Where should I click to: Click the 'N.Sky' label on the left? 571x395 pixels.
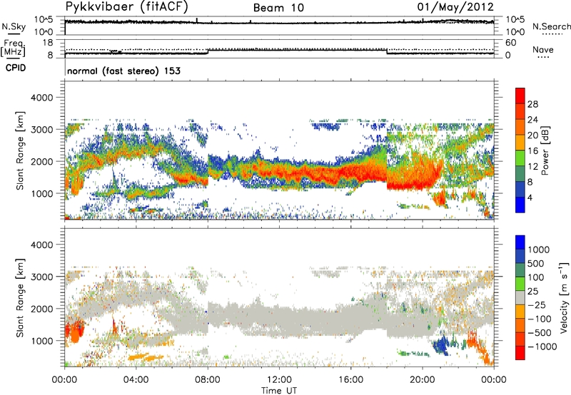pyautogui.click(x=14, y=26)
